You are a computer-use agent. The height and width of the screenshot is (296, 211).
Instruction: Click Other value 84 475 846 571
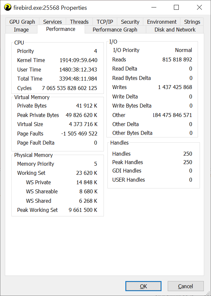pos(172,115)
